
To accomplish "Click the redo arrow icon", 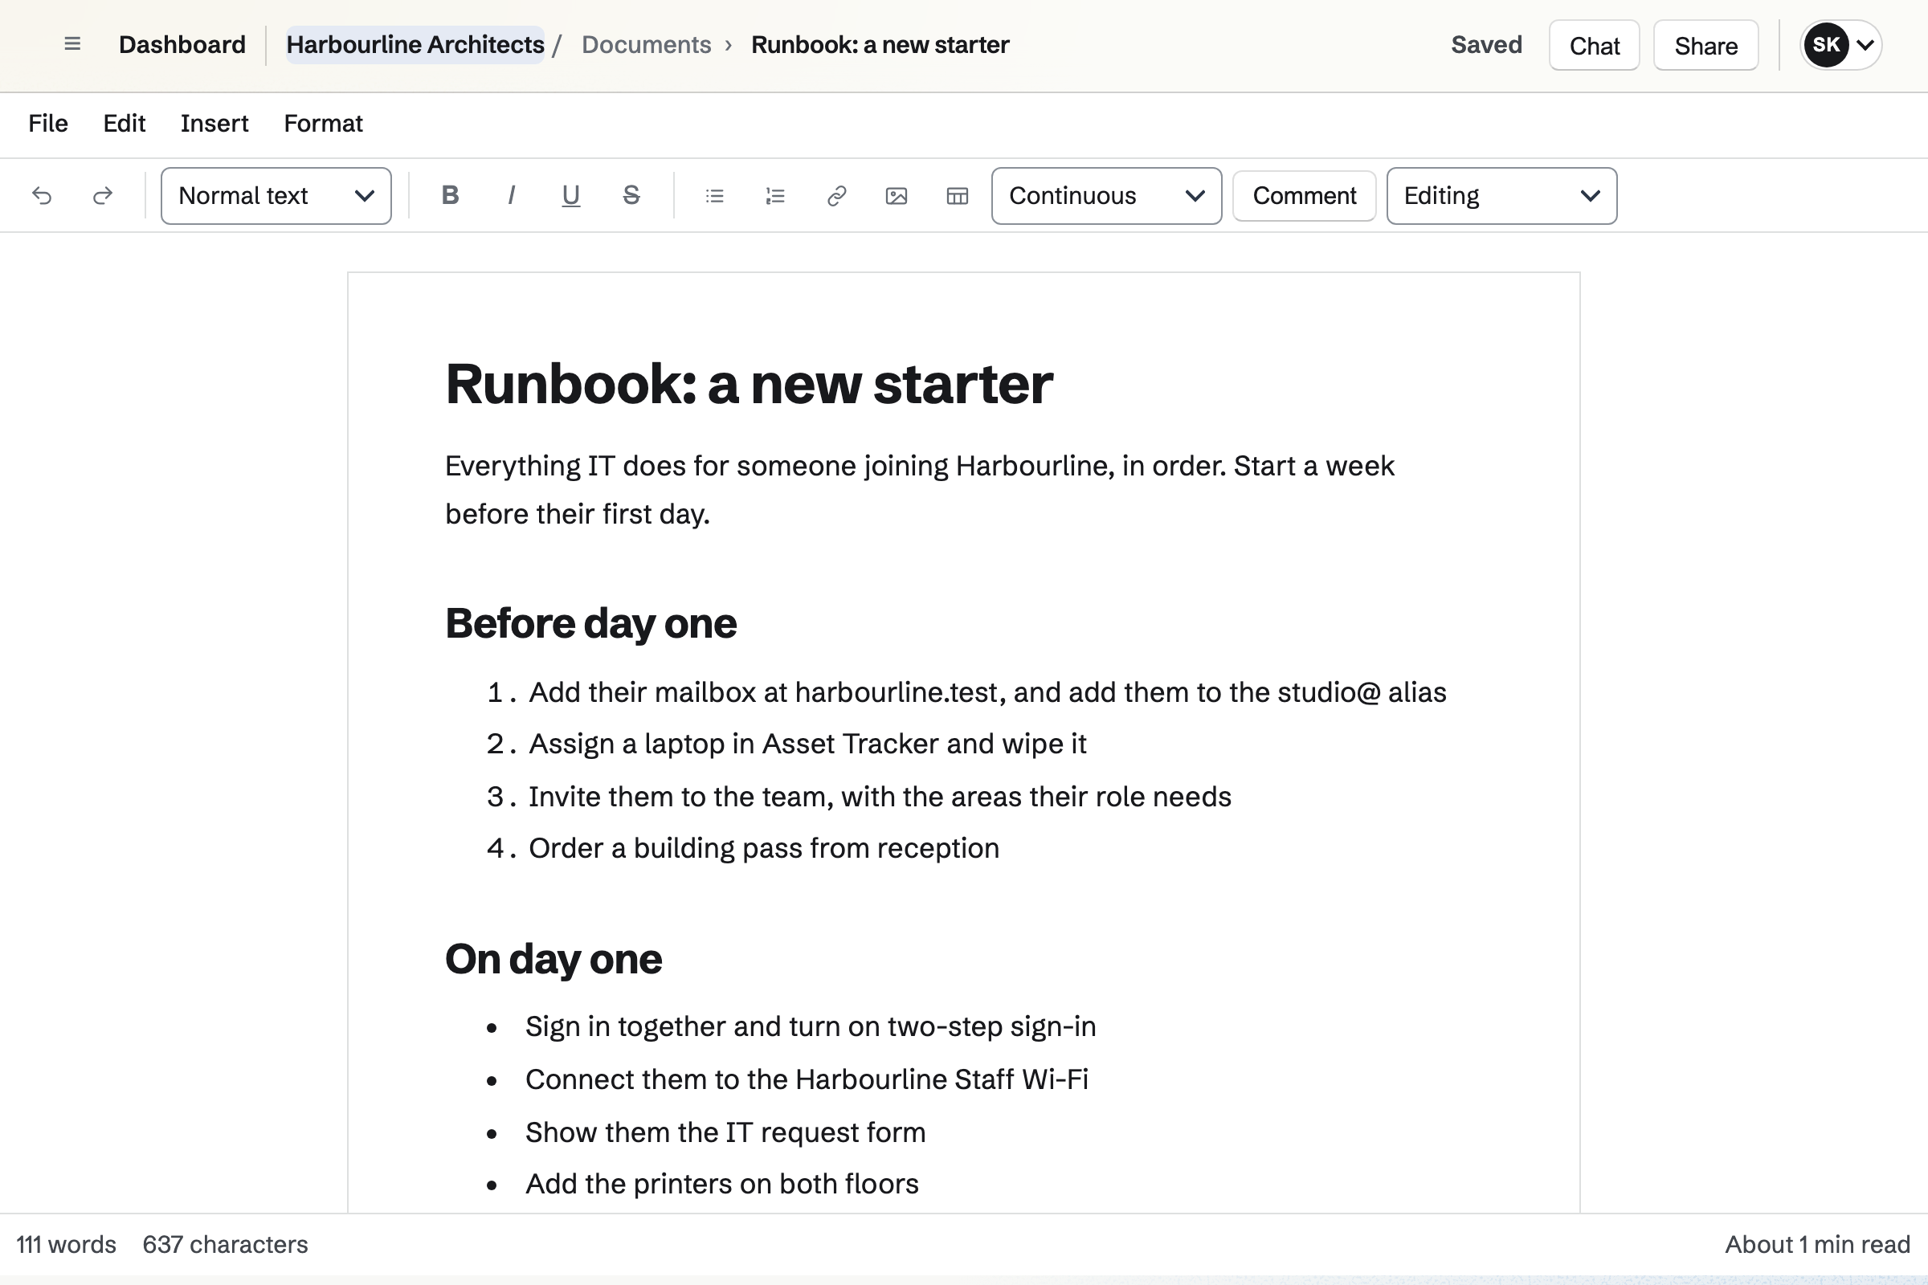I will point(103,196).
